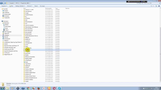Select the QuickTime folder row
The image size is (161, 90).
tap(47, 53)
